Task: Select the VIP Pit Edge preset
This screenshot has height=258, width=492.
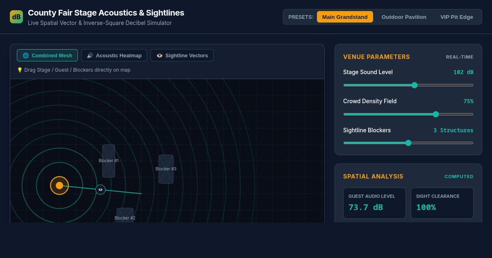Action: pos(457,17)
